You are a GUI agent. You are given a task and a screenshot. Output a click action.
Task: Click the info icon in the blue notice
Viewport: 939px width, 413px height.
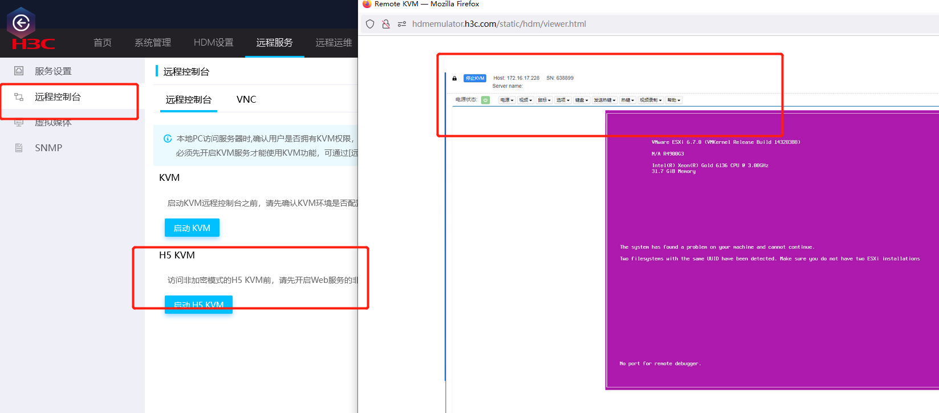(168, 139)
